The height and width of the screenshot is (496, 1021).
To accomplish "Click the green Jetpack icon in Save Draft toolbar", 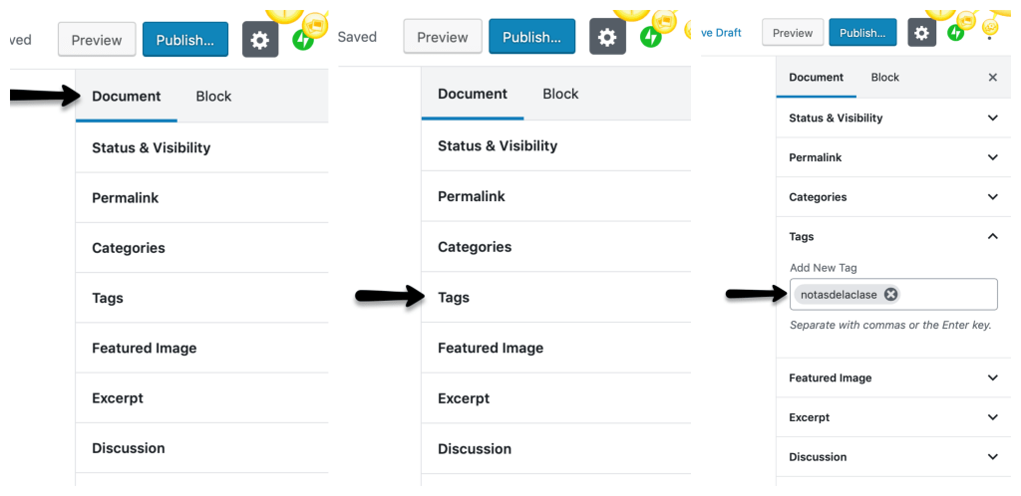I will click(x=955, y=33).
